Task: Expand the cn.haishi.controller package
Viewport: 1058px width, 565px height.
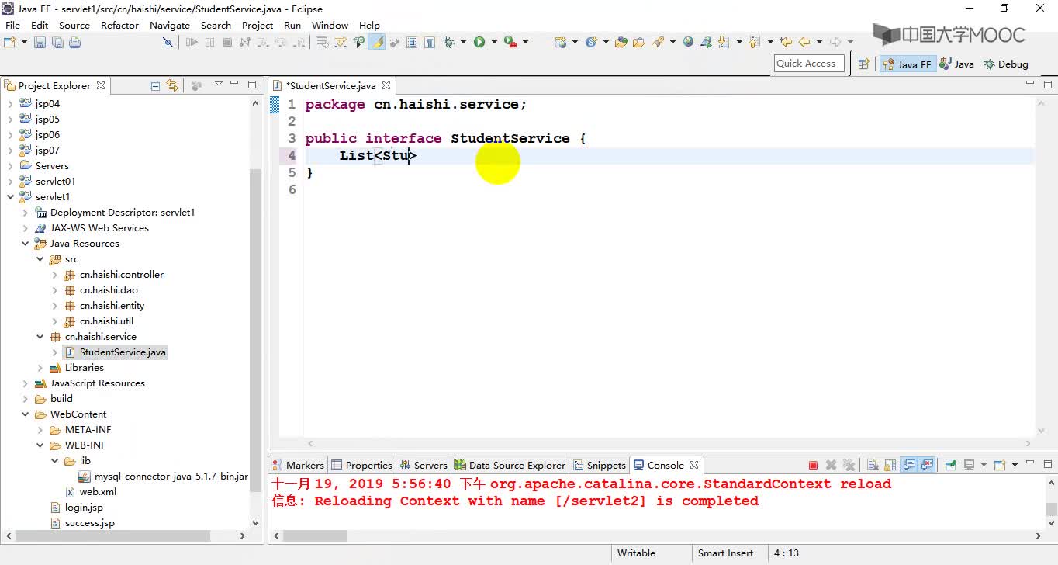Action: [54, 275]
